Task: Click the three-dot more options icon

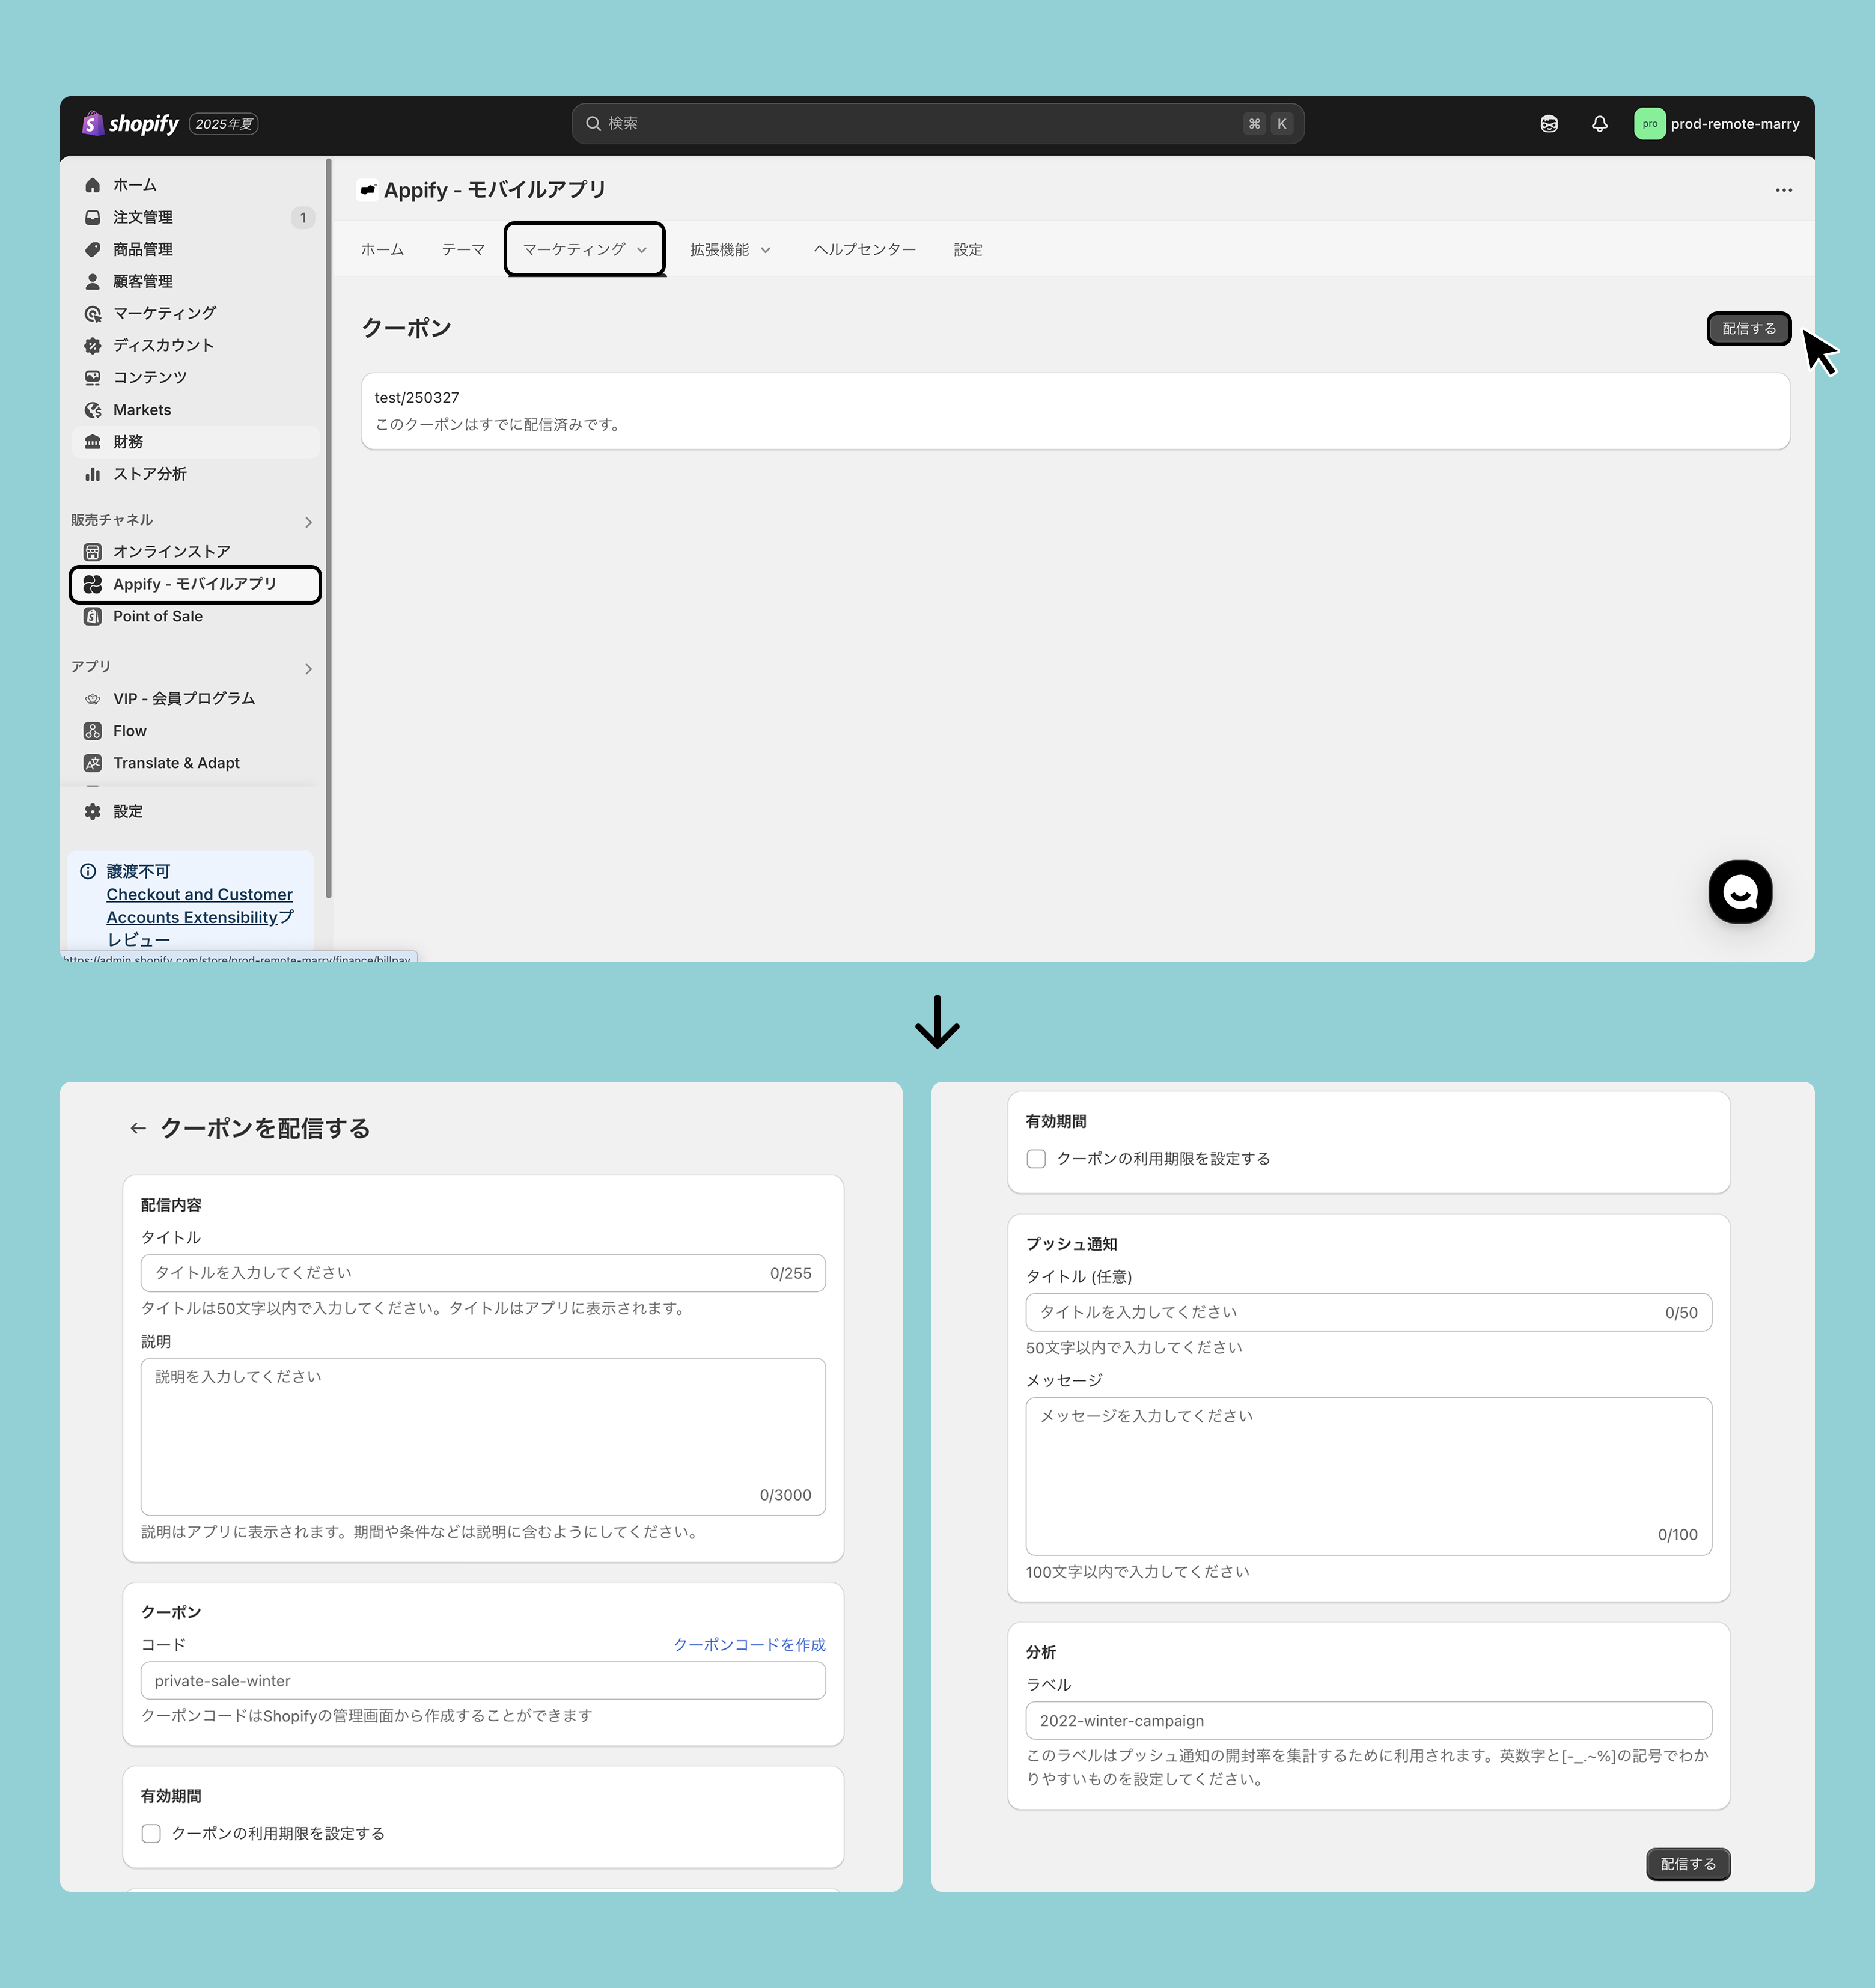Action: click(x=1783, y=190)
